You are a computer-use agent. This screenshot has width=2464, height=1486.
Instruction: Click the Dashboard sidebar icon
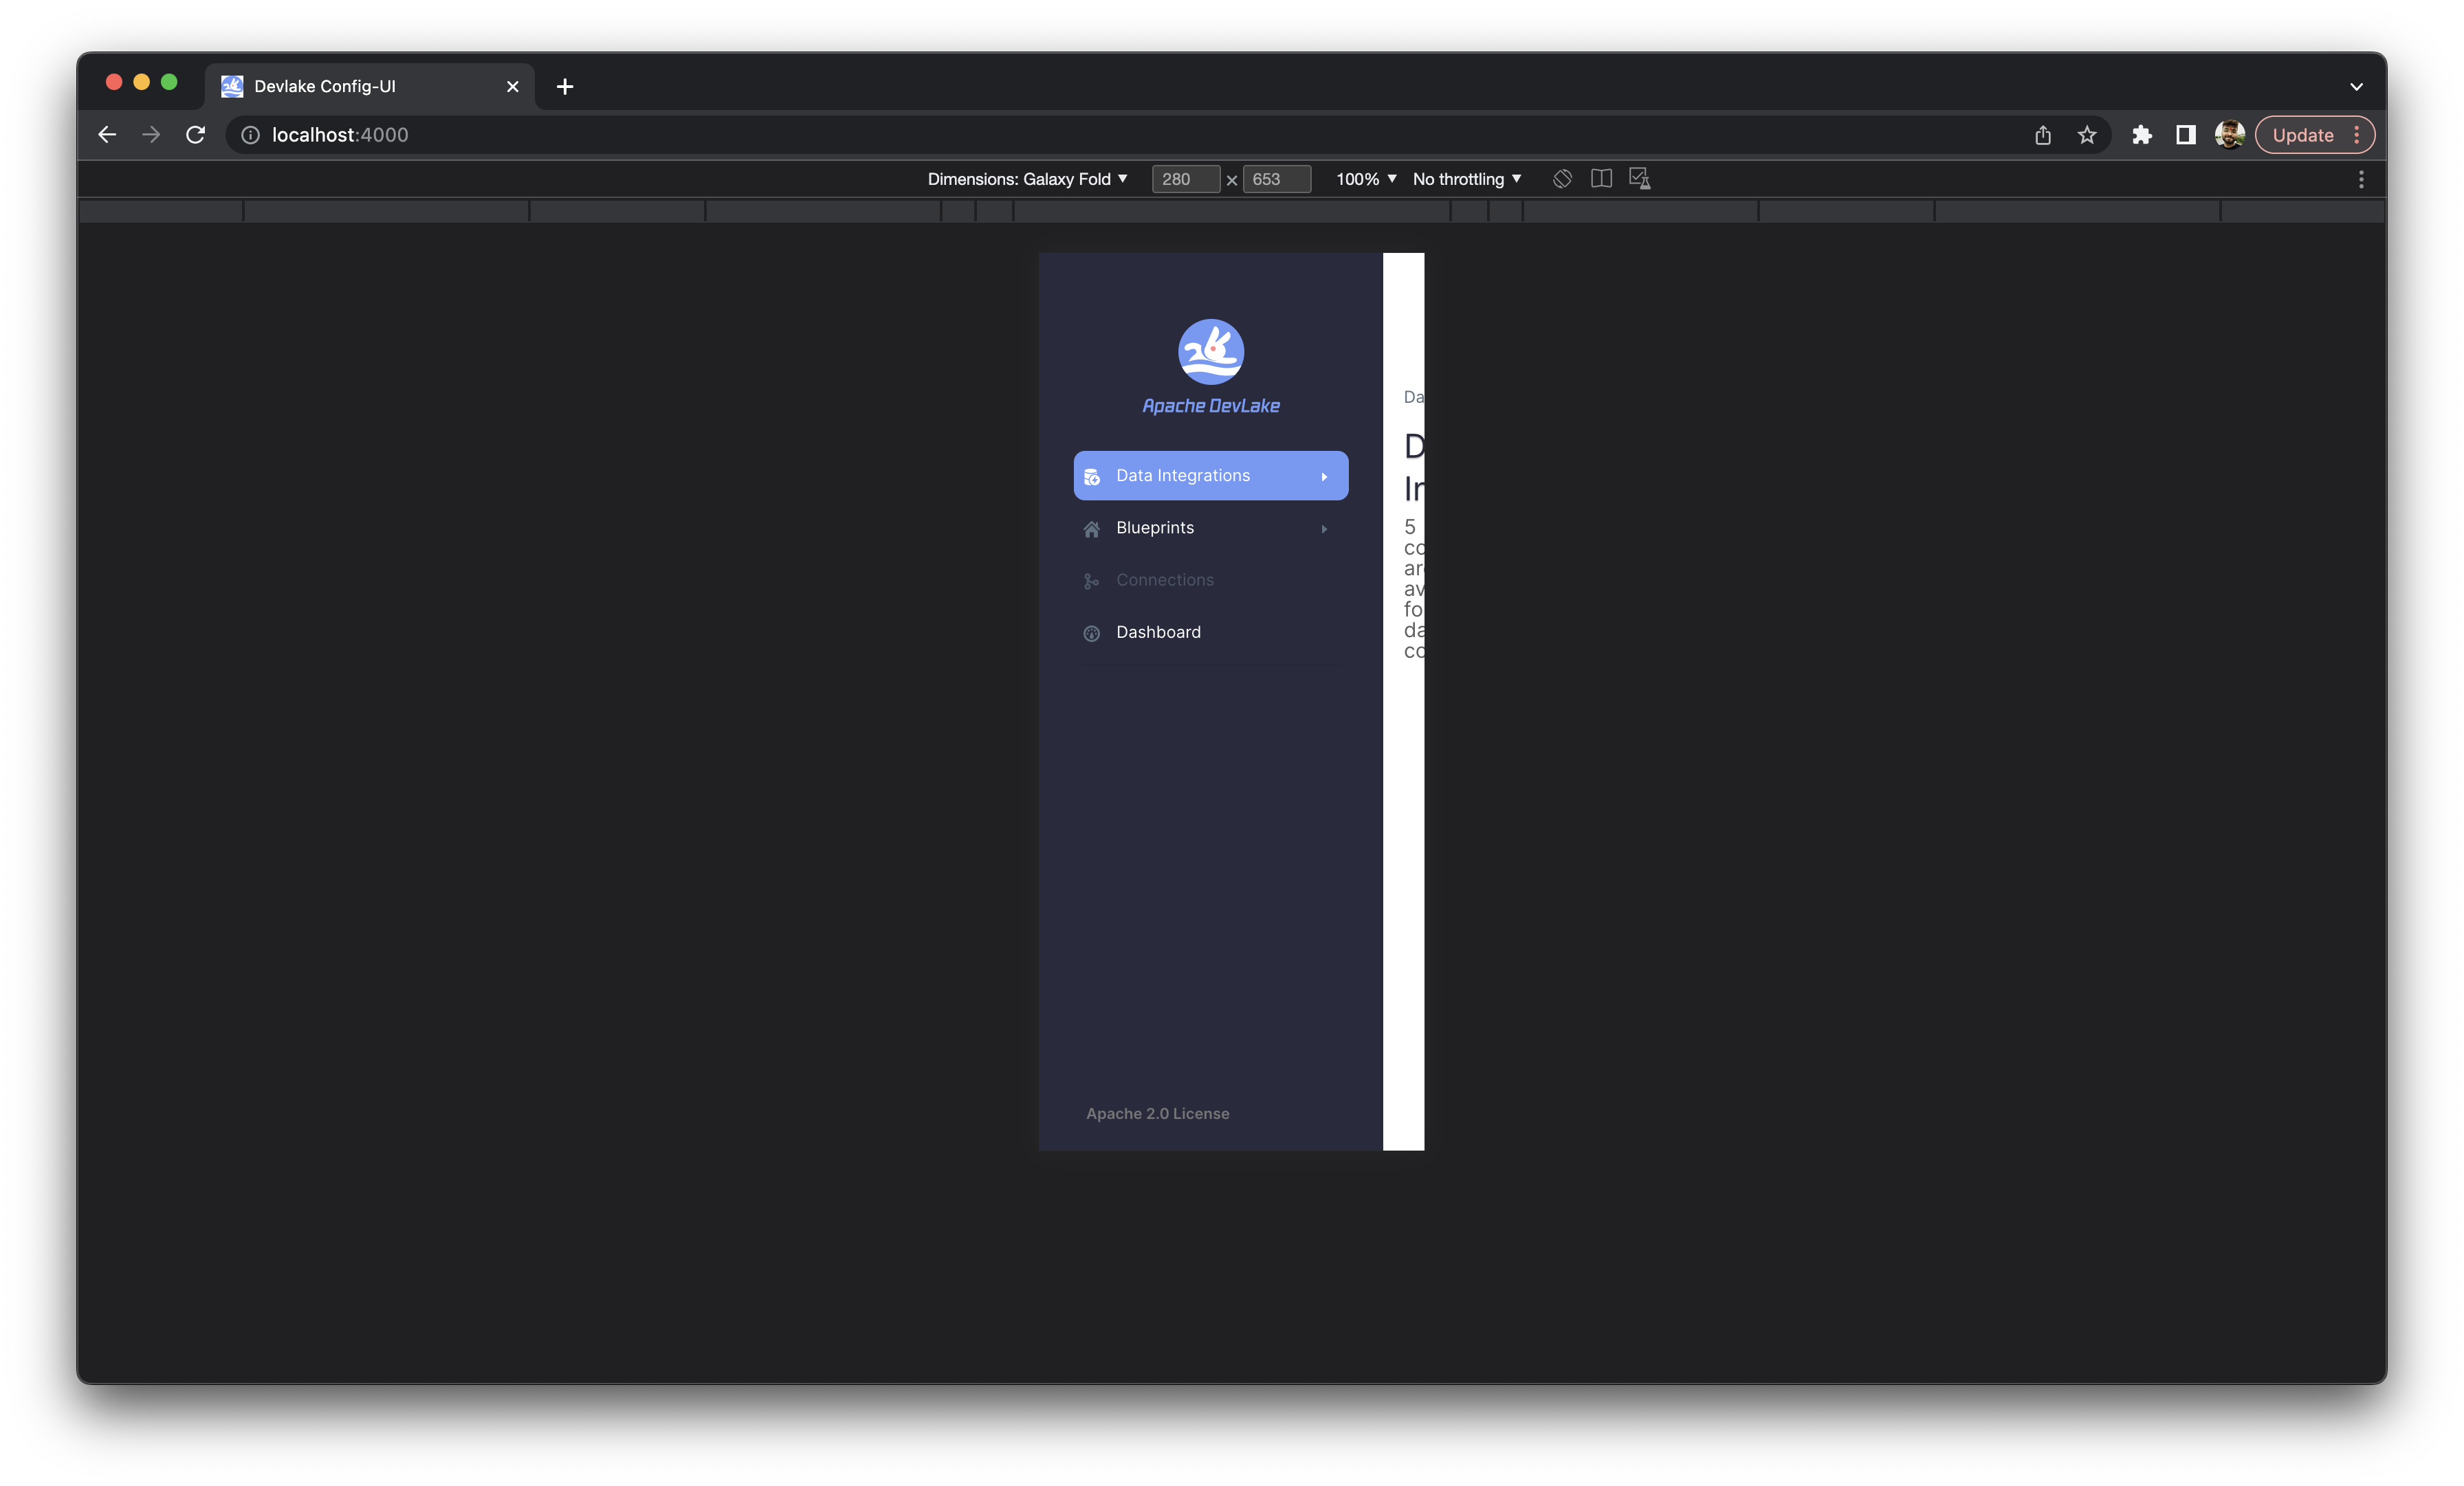pos(1091,633)
